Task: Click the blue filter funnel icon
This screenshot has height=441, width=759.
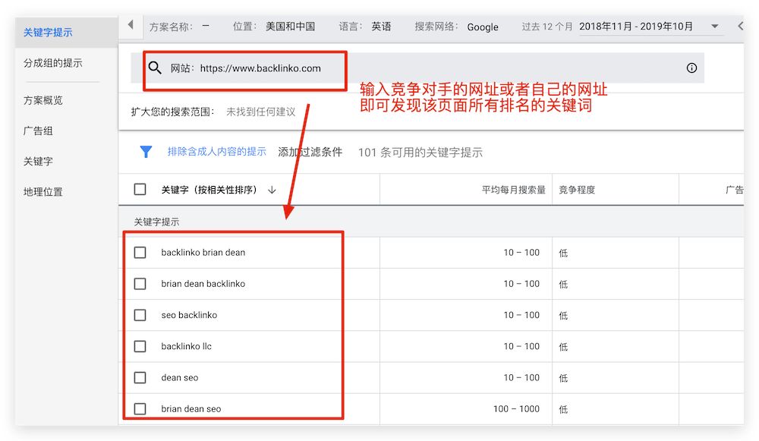Action: pyautogui.click(x=145, y=152)
